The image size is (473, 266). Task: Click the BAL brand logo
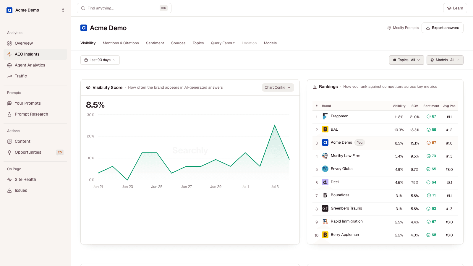(325, 129)
